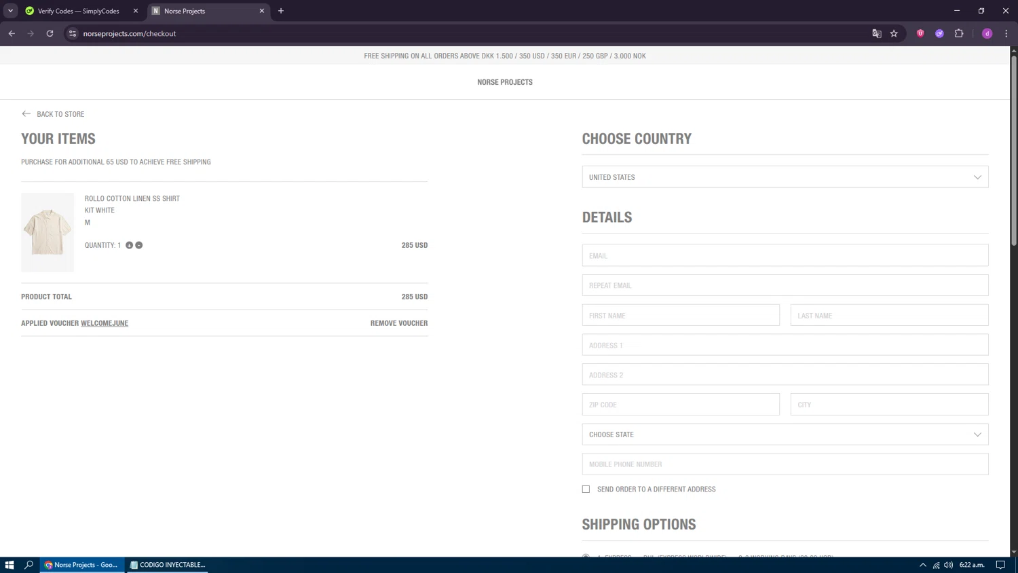Open network status tray icon
Viewport: 1018px width, 573px height.
936,565
